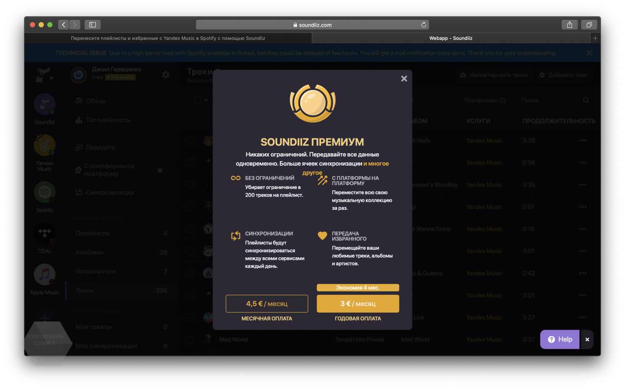Open Мои пакеты section
The height and width of the screenshot is (388, 625).
tap(121, 327)
